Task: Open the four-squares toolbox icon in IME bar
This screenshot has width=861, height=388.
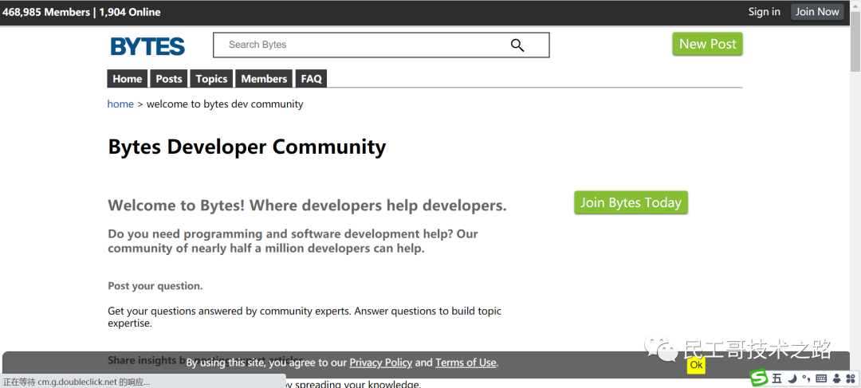Action: point(851,378)
